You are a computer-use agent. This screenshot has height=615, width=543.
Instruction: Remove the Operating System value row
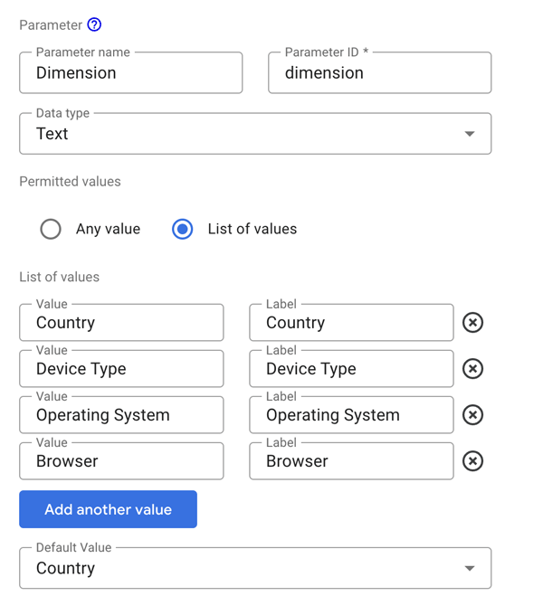point(472,415)
